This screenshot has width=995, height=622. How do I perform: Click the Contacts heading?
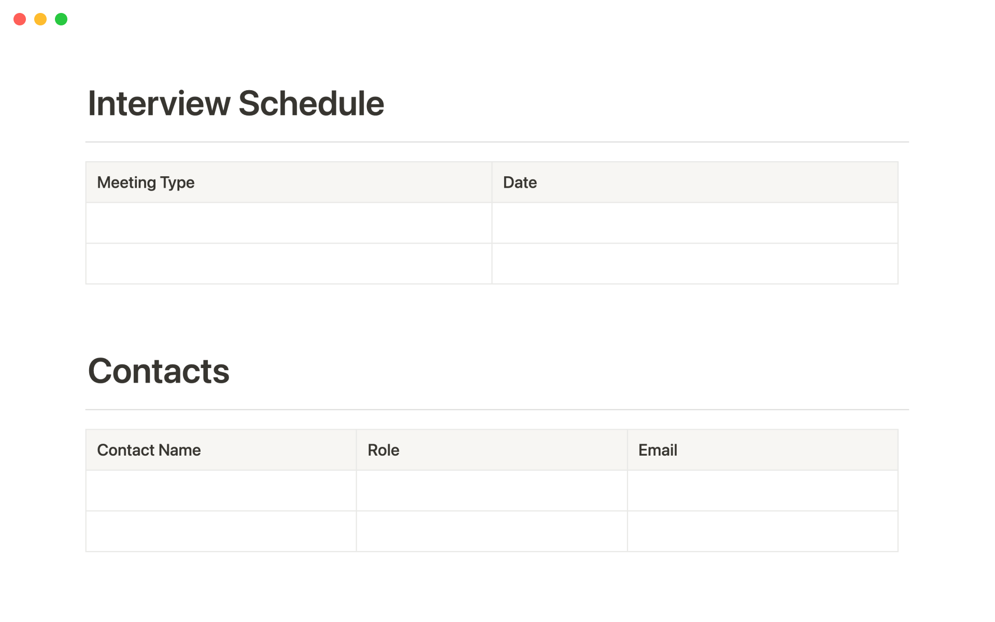point(159,371)
